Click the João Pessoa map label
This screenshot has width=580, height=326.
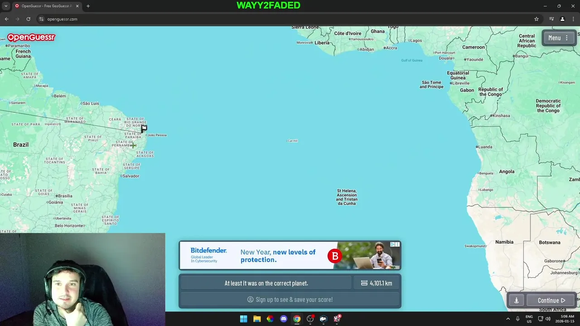(157, 135)
